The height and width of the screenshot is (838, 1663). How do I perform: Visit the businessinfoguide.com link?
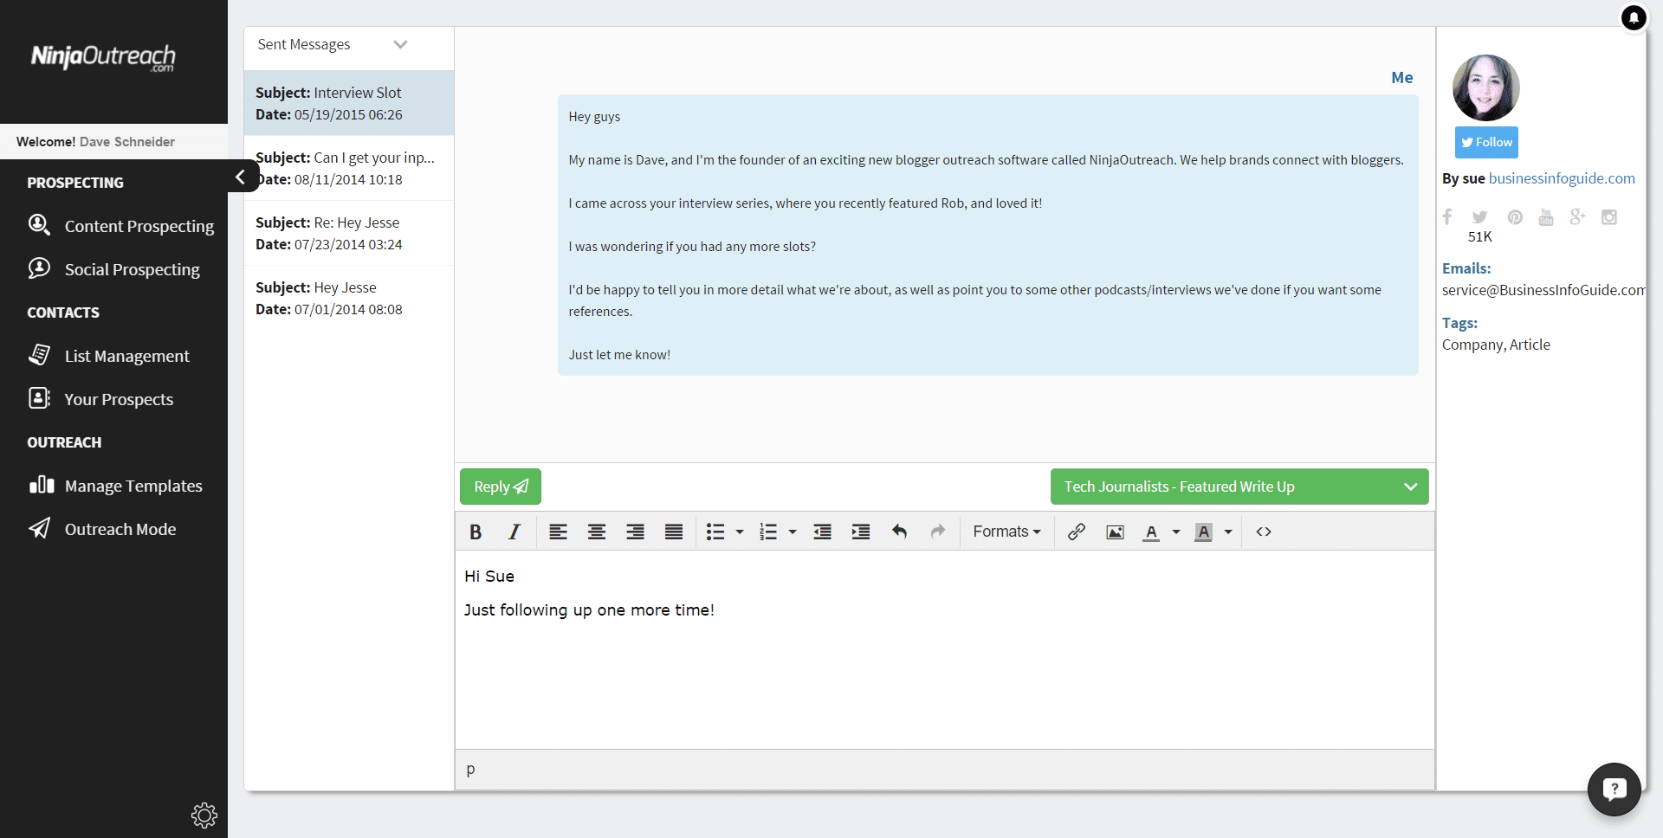pyautogui.click(x=1562, y=178)
